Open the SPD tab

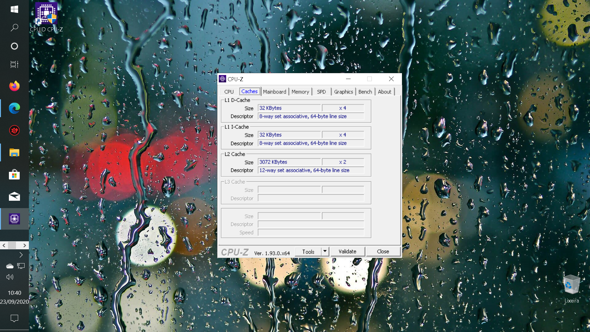[321, 92]
